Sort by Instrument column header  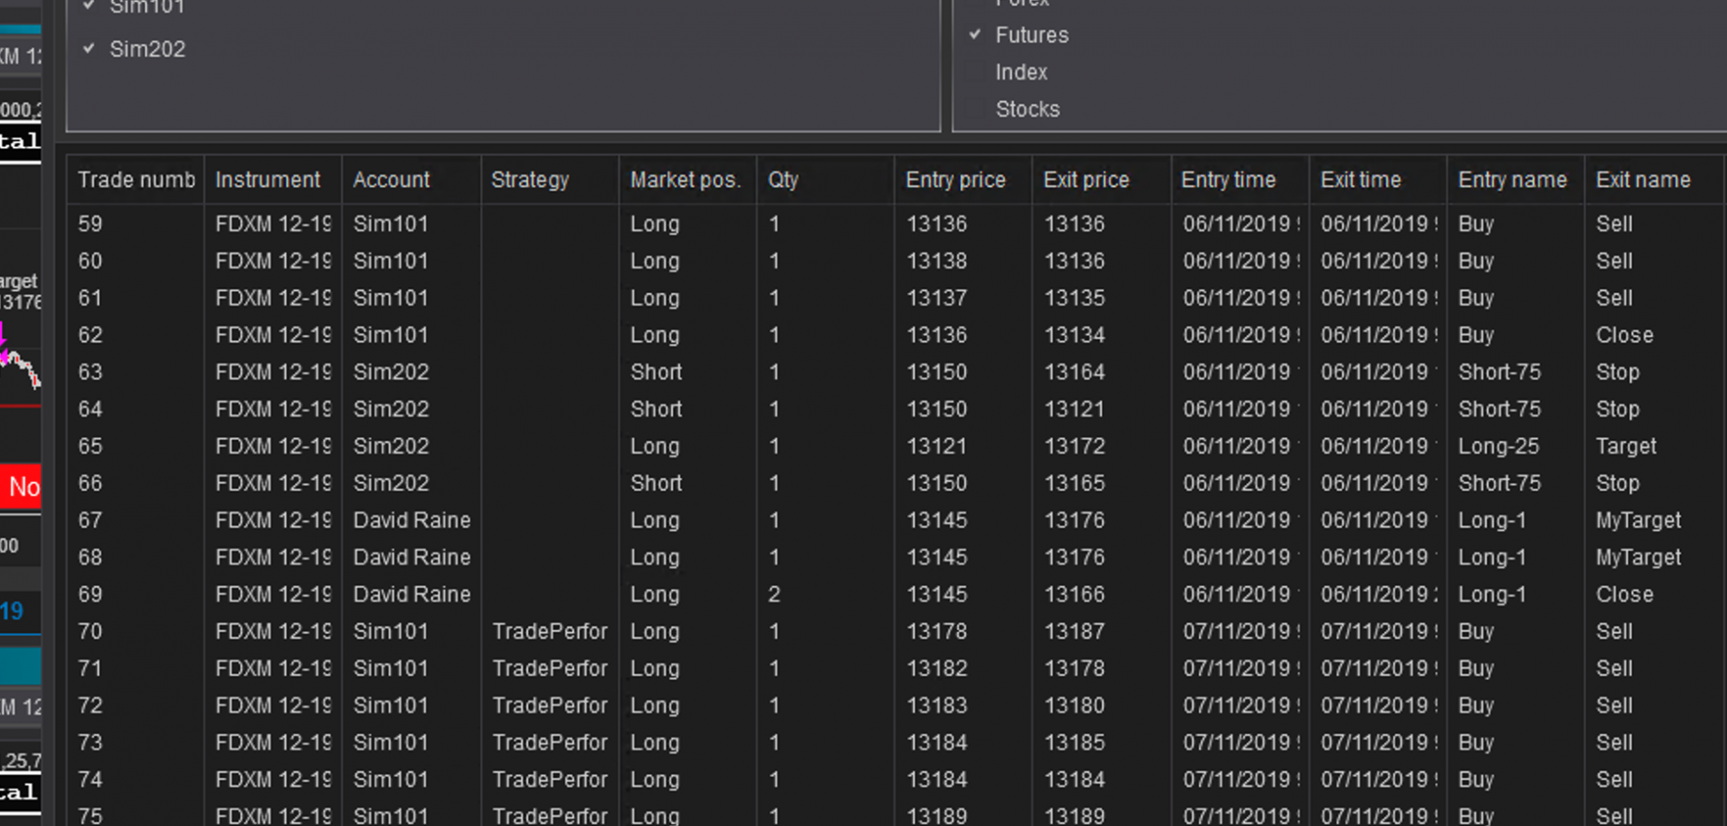coord(273,180)
